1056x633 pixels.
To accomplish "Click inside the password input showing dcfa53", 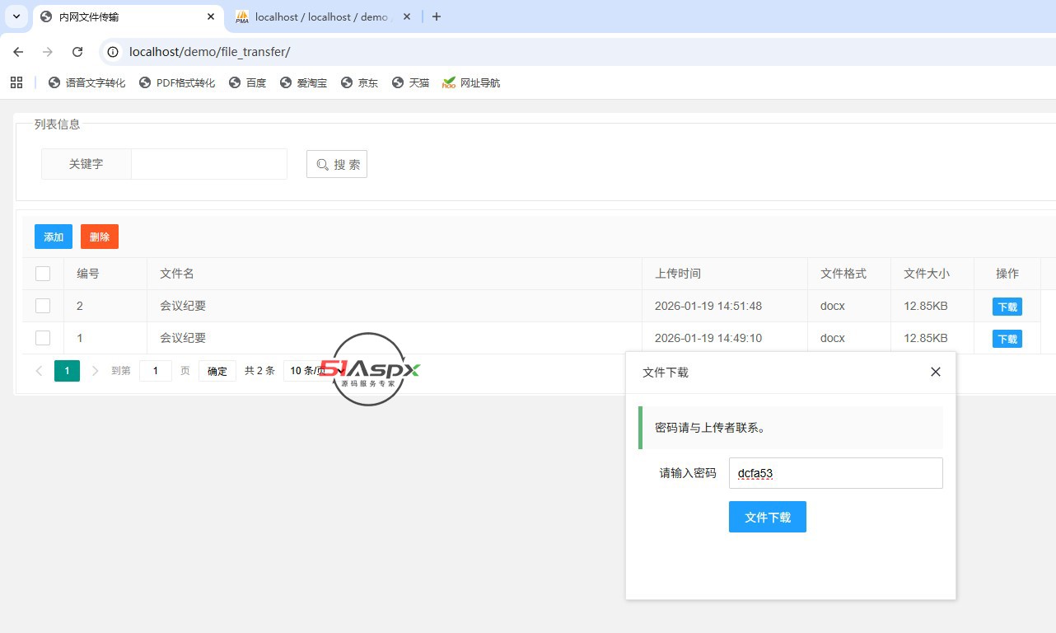I will (834, 473).
